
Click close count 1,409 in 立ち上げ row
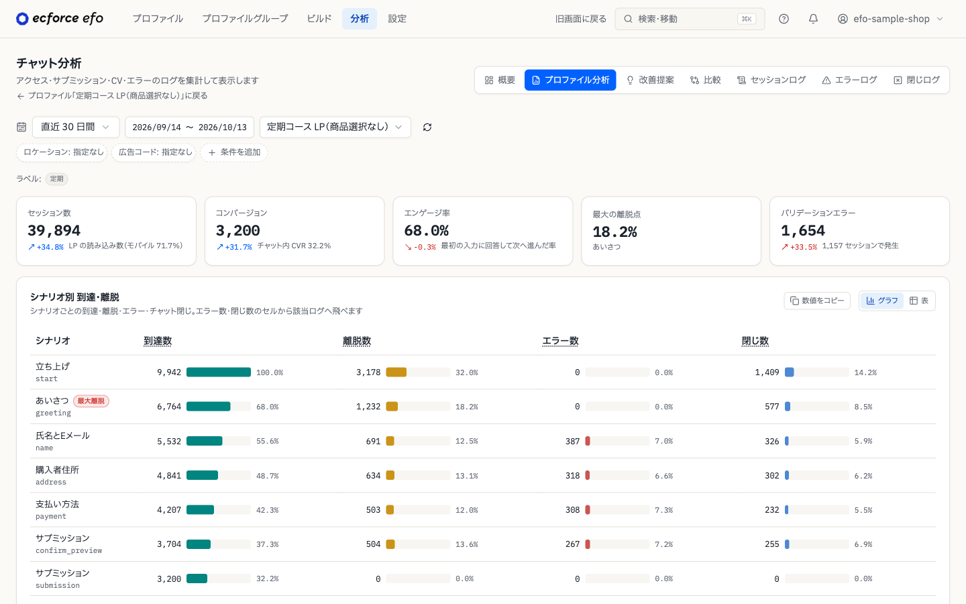point(767,372)
